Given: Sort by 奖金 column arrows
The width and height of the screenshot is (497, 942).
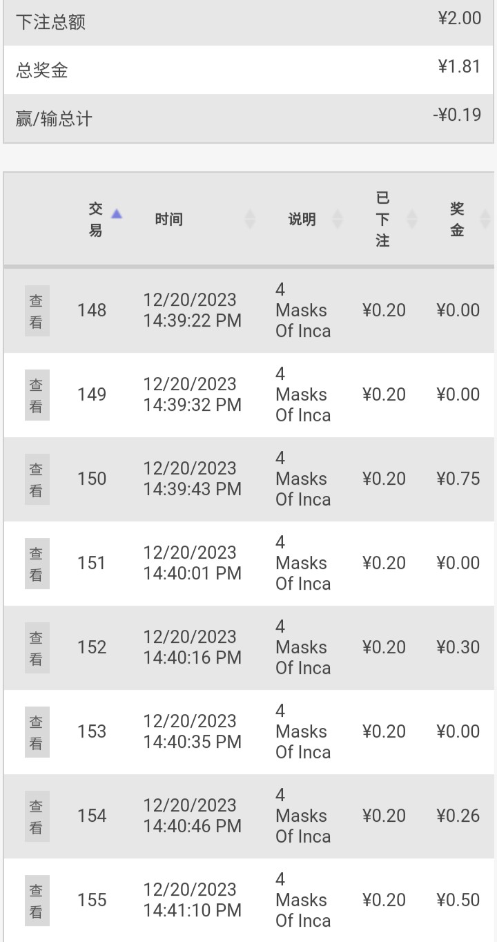Looking at the screenshot, I should 485,220.
